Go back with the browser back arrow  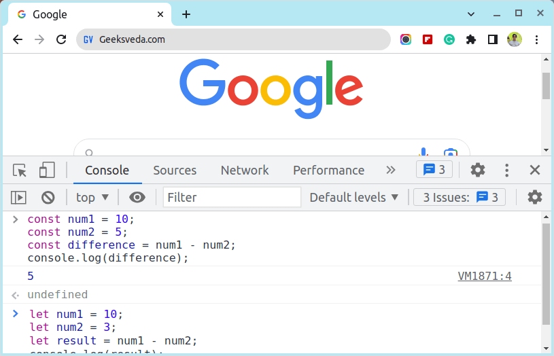(18, 39)
